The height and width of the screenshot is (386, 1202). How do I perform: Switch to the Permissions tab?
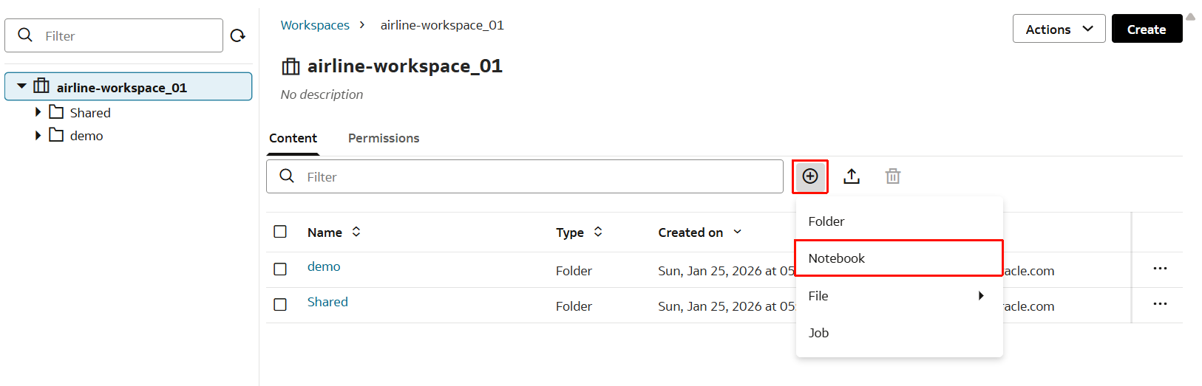[x=384, y=138]
